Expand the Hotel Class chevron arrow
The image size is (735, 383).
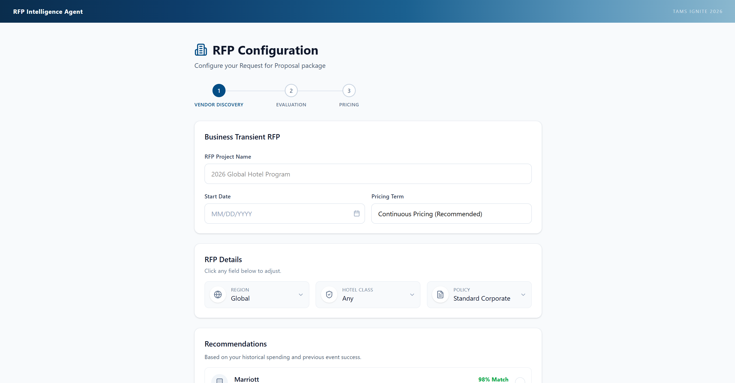[x=412, y=295]
